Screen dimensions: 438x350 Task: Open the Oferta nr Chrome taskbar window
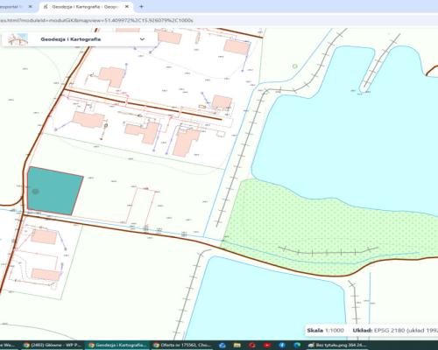182,346
